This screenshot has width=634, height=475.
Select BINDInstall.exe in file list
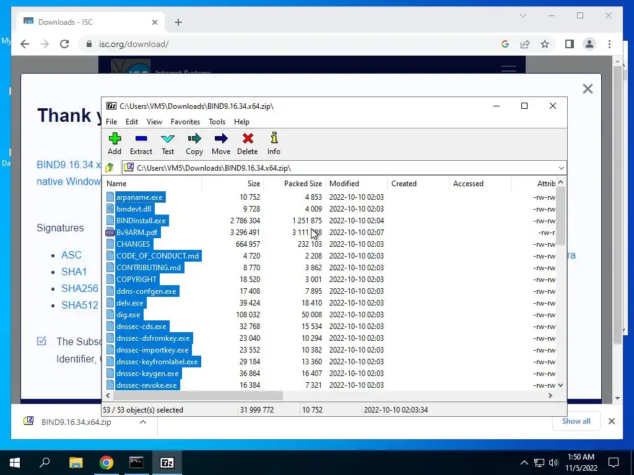[x=141, y=221]
